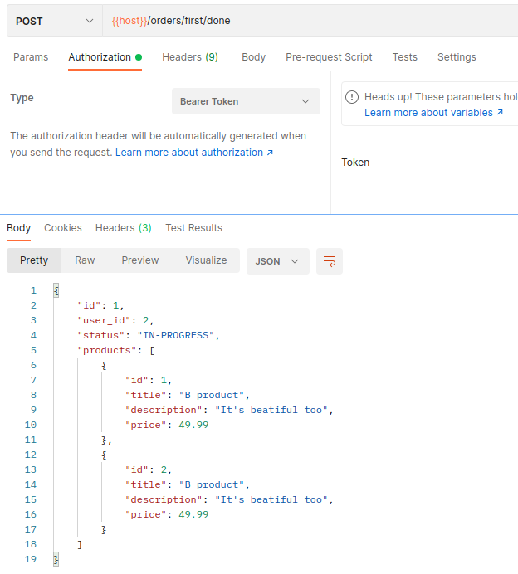Open the JSON format dropdown
Image resolution: width=518 pixels, height=574 pixels.
(x=278, y=261)
